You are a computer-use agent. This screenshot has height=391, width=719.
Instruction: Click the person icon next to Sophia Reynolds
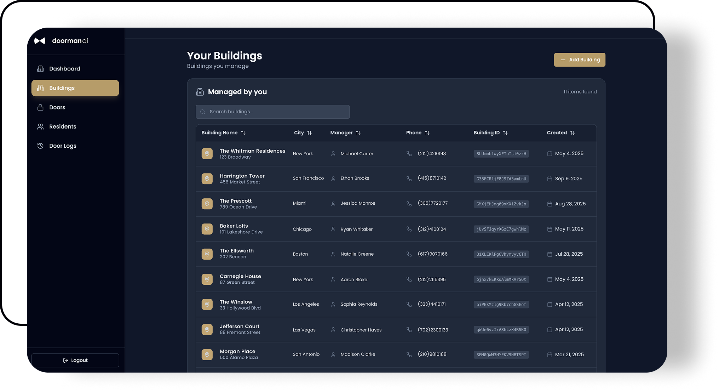point(333,305)
